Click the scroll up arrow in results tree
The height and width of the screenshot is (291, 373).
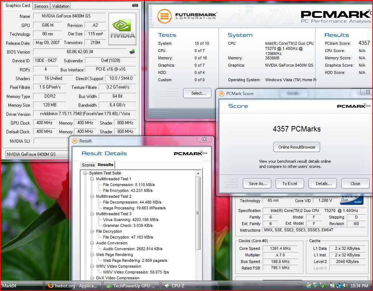click(198, 173)
